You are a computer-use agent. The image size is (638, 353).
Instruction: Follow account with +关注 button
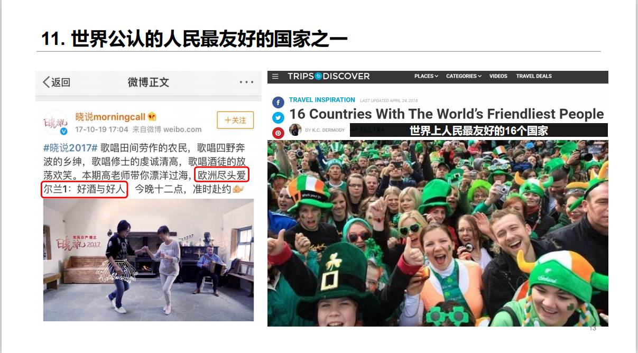(235, 120)
